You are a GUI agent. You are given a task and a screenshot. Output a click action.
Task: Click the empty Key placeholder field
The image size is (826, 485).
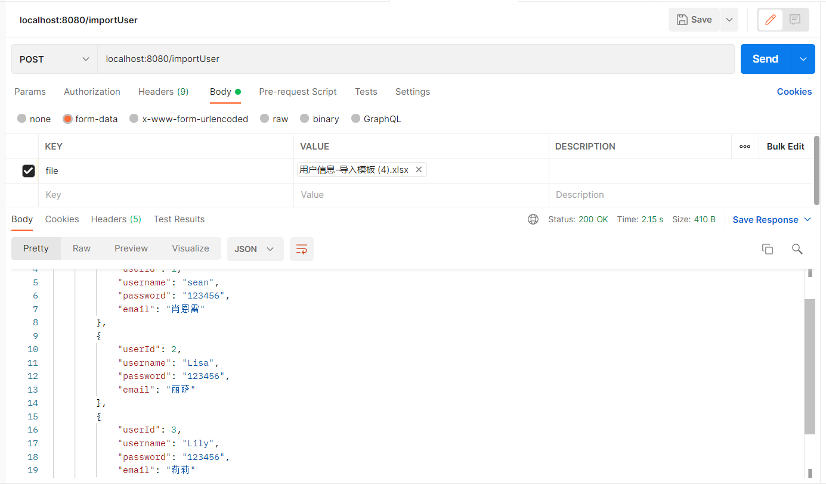166,195
